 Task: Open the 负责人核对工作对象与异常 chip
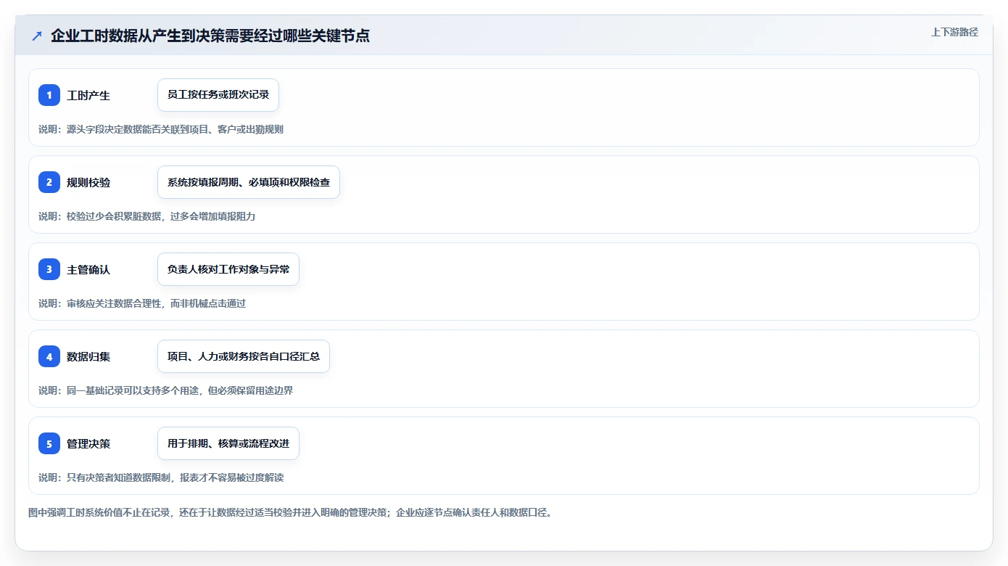coord(228,269)
